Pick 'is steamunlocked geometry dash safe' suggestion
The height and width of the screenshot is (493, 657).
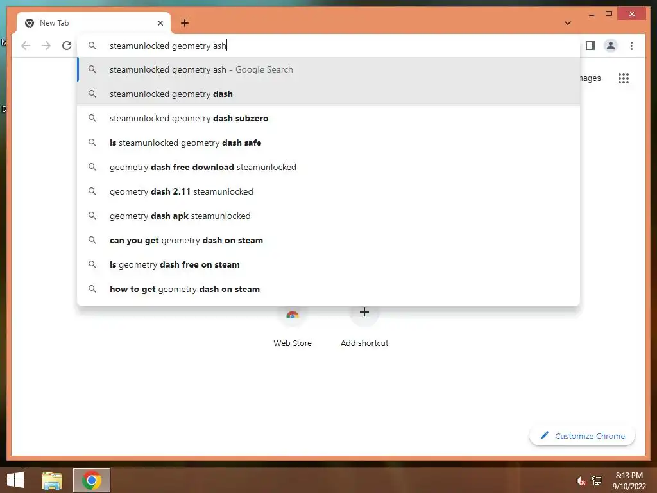point(329,143)
